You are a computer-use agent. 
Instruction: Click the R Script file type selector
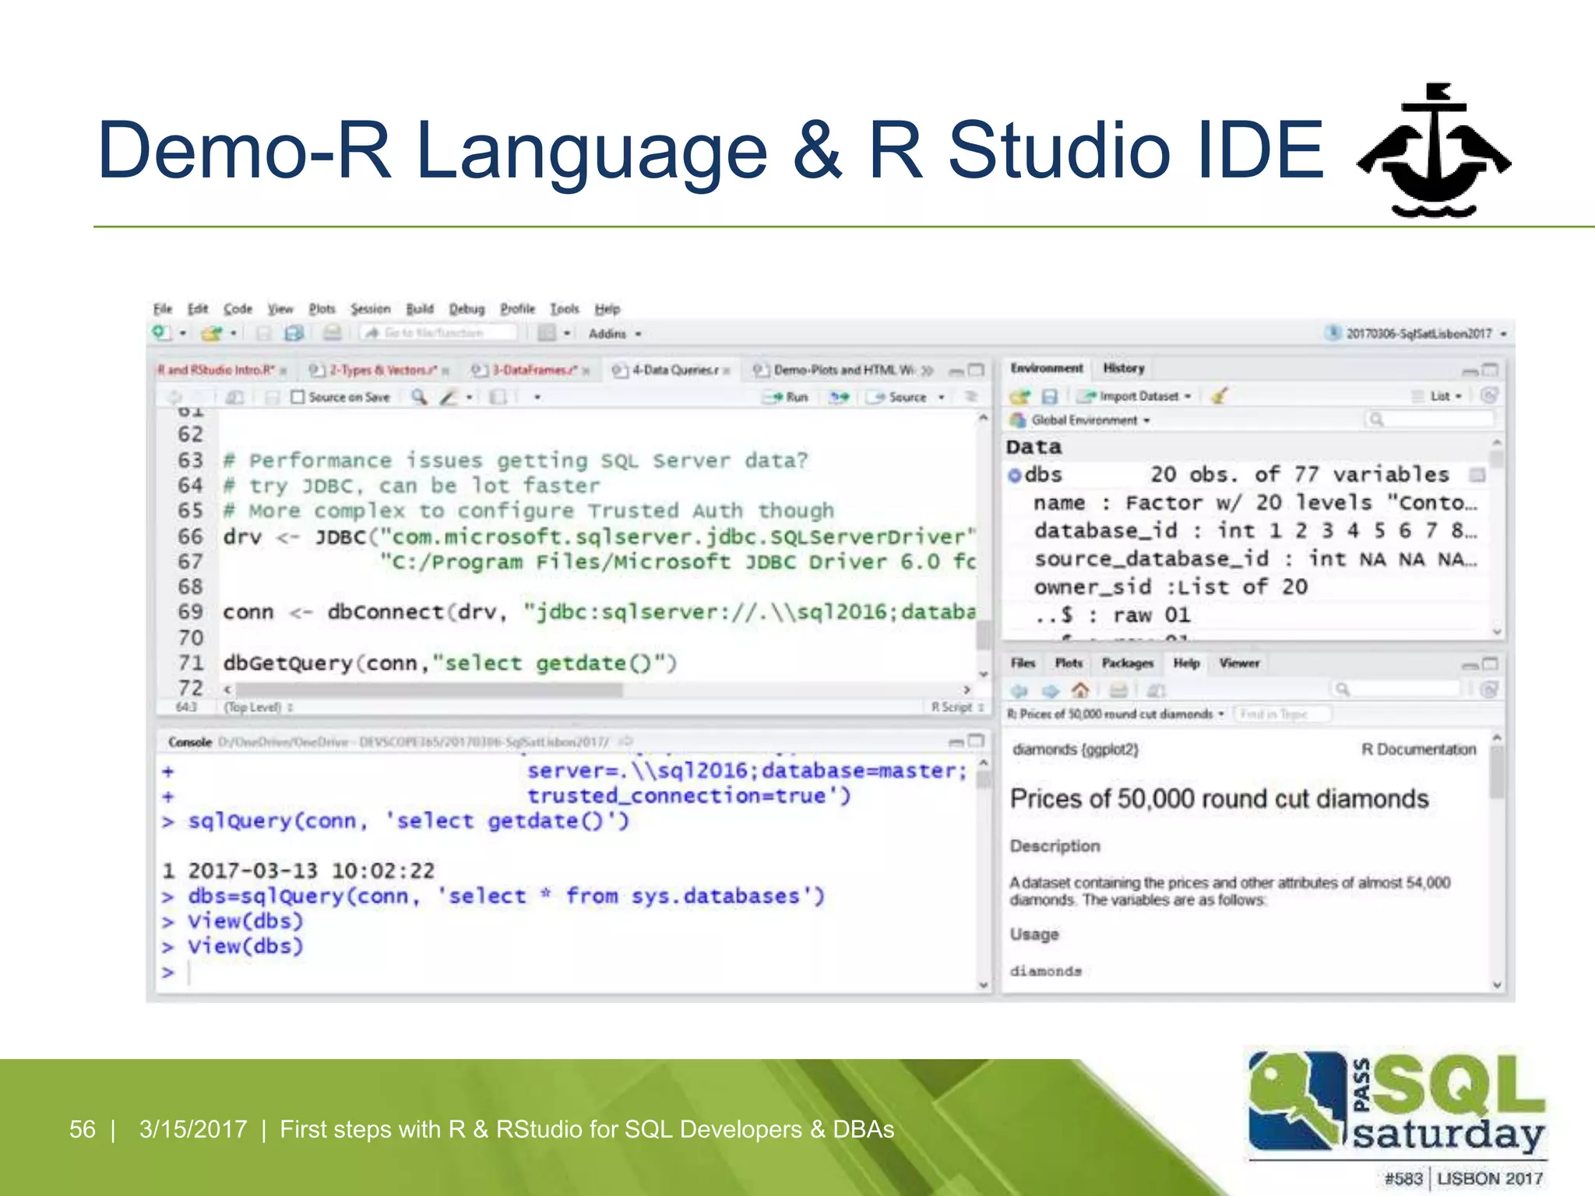coord(957,707)
